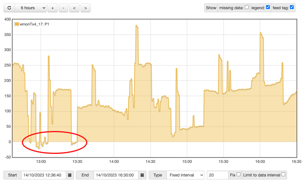Screen dimensions: 303x182
Task: Click the 380 W peak near 14:20
Action: coord(137,26)
